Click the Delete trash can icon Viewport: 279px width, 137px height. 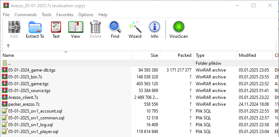click(x=96, y=27)
